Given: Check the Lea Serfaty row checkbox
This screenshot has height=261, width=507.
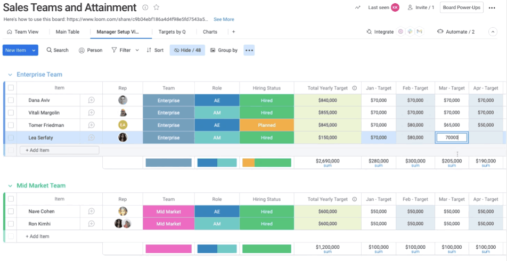Looking at the screenshot, I should pos(11,137).
